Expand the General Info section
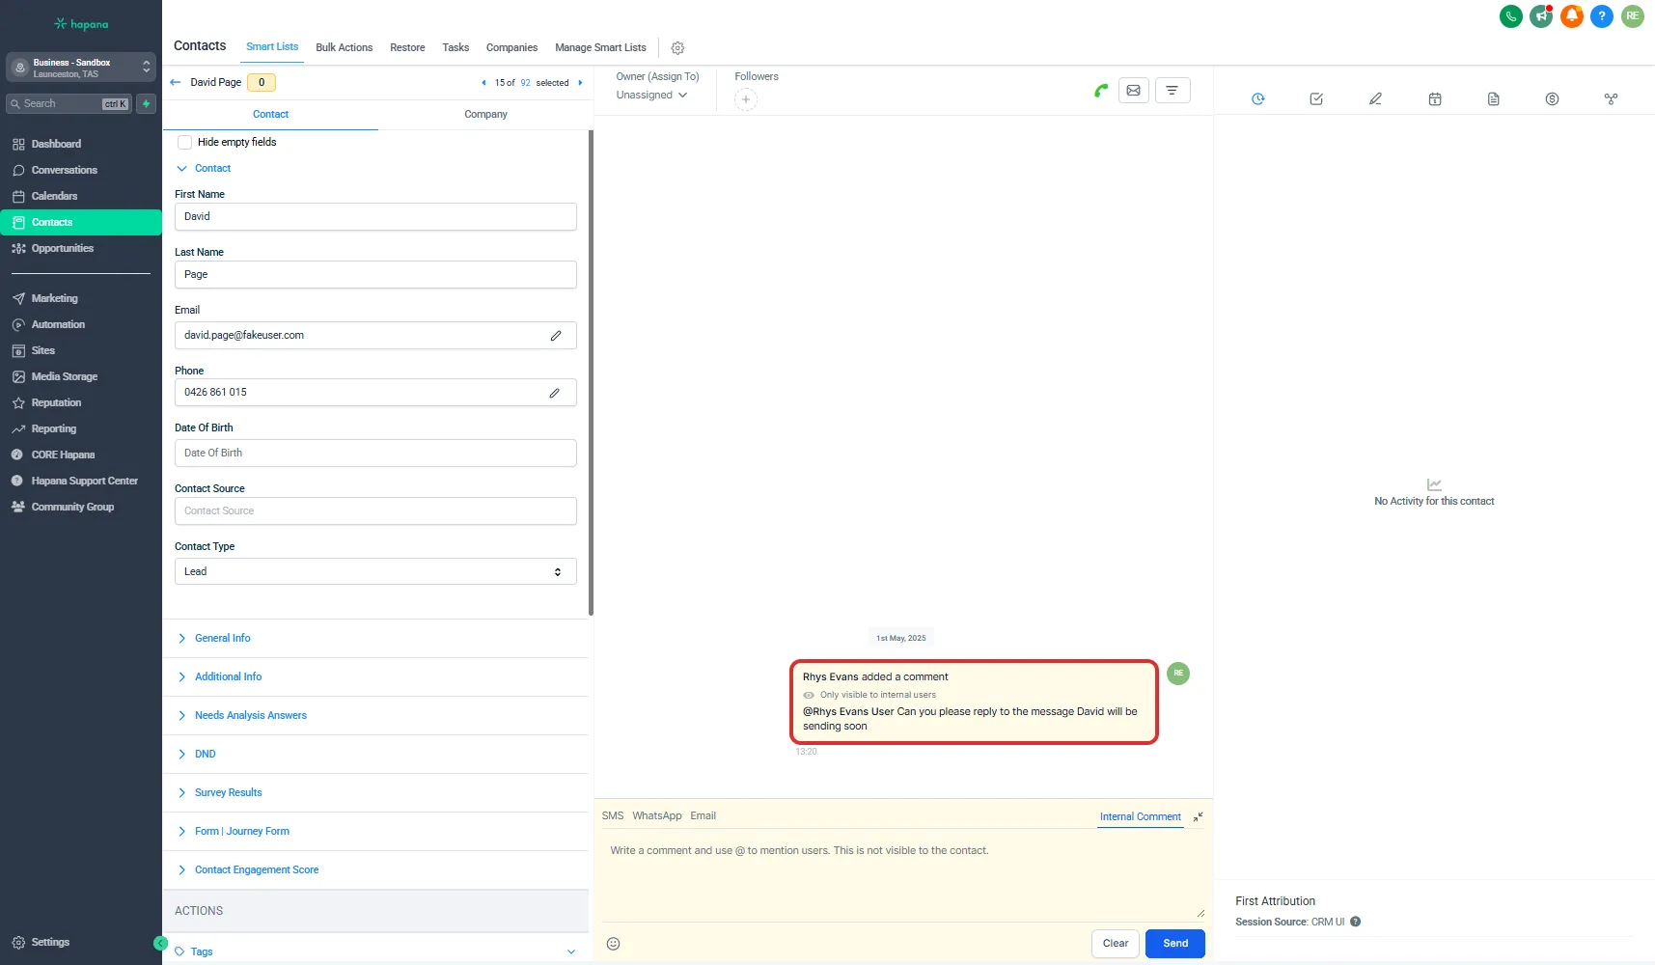 coord(222,639)
